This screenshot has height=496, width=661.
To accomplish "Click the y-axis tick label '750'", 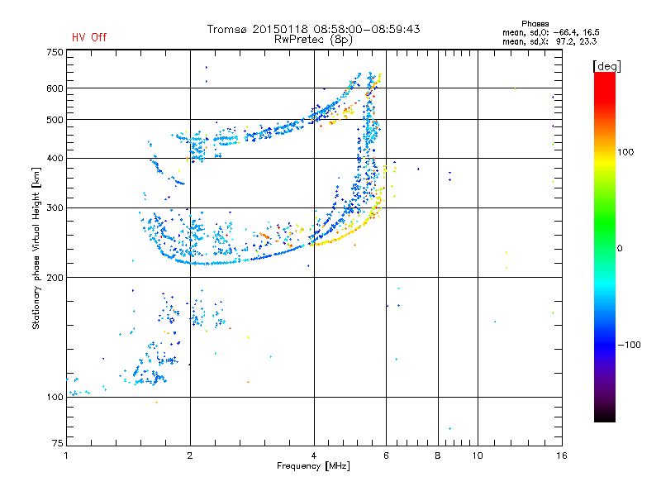I will click(x=55, y=52).
